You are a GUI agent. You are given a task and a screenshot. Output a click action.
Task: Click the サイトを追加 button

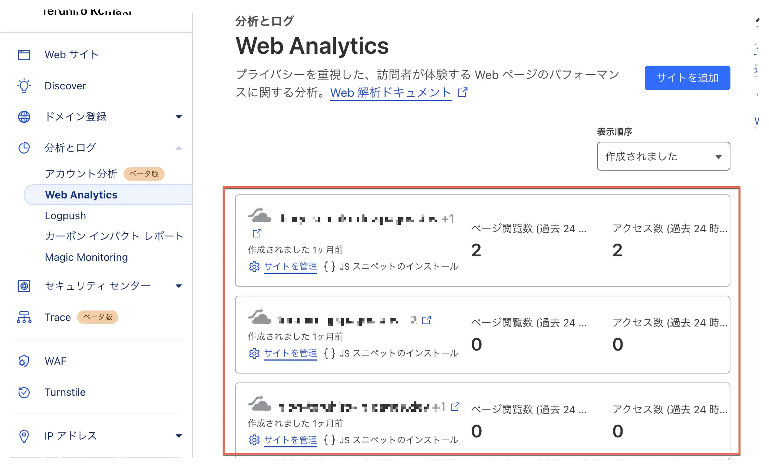tap(687, 78)
